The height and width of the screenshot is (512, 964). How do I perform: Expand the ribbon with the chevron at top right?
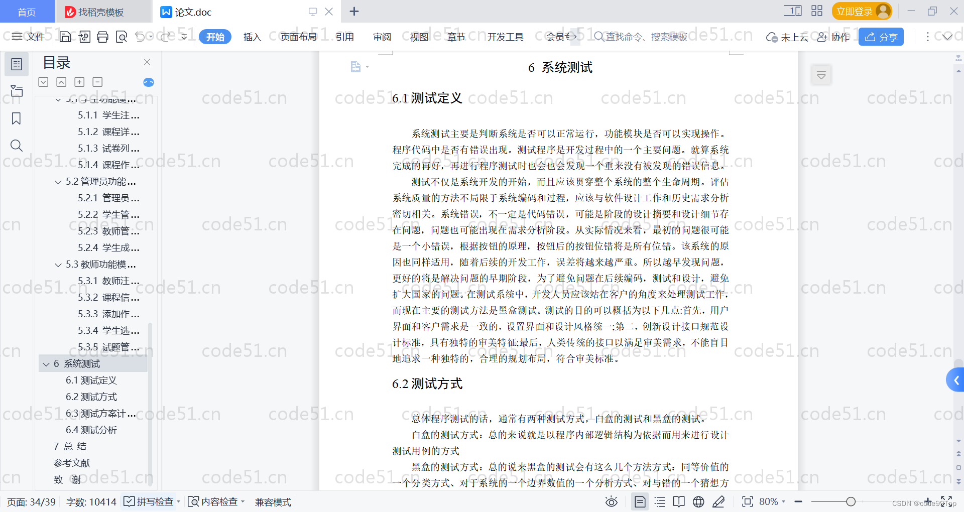pyautogui.click(x=947, y=37)
